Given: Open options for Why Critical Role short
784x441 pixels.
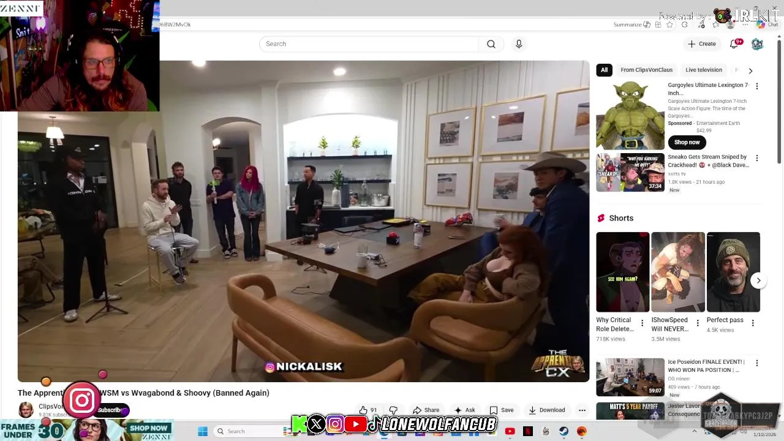Looking at the screenshot, I should point(642,323).
